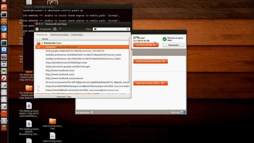Screen dimensions: 254x143
Task: Select the S02E06 folder icon on the desktop
Action: pyautogui.click(x=29, y=88)
